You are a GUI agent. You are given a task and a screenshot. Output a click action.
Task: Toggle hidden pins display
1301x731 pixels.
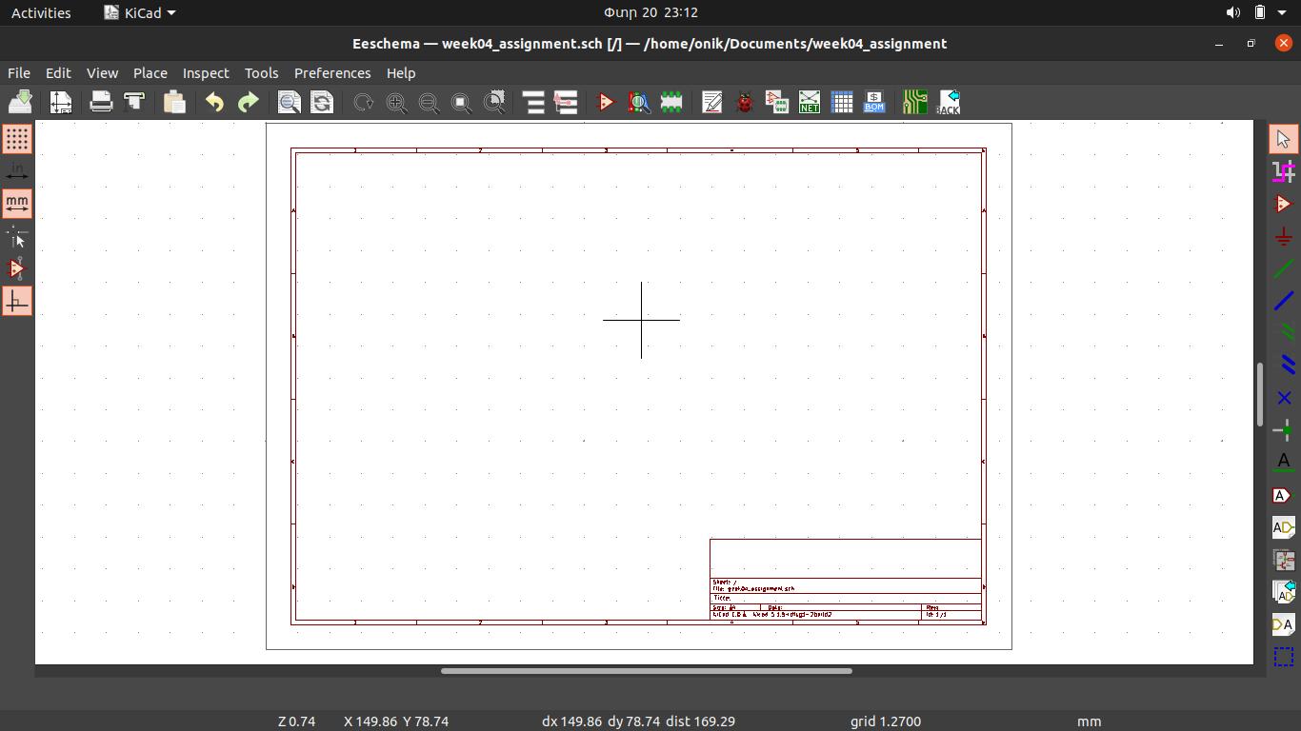(x=17, y=268)
